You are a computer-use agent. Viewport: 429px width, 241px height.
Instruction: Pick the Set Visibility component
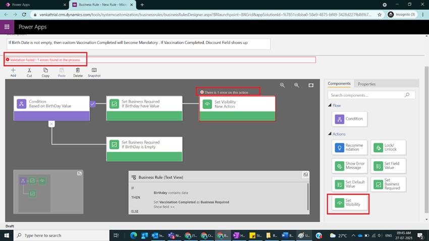[349, 203]
